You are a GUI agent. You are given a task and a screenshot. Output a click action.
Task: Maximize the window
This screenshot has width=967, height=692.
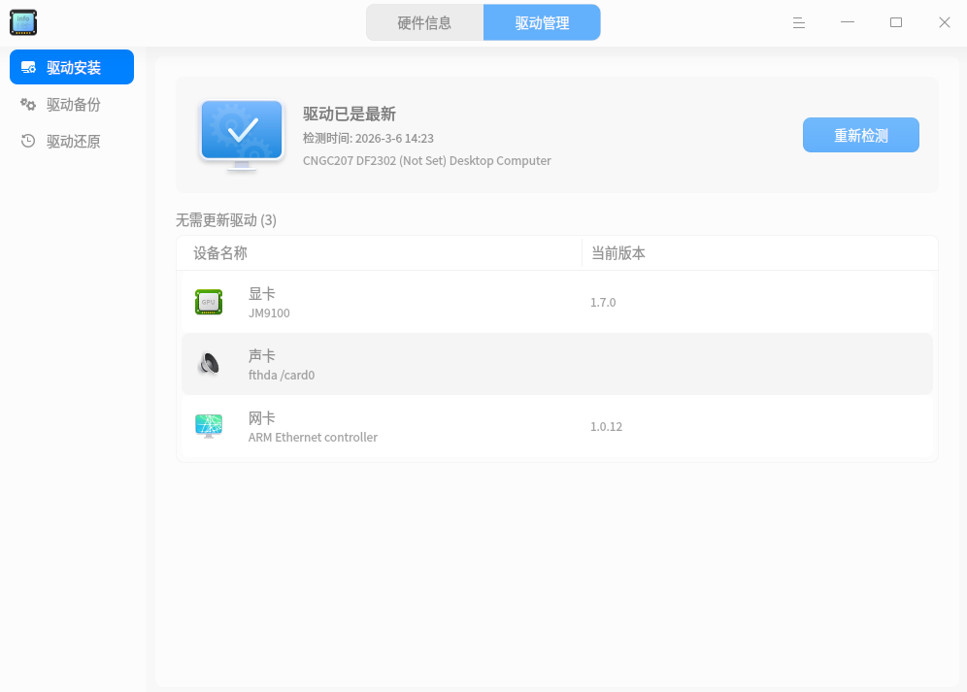click(x=896, y=23)
